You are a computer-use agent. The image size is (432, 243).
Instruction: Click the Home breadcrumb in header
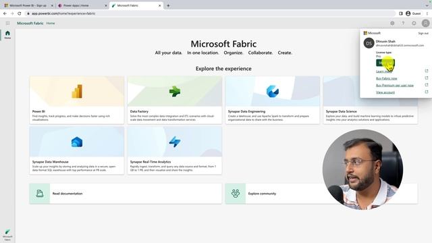(51, 24)
